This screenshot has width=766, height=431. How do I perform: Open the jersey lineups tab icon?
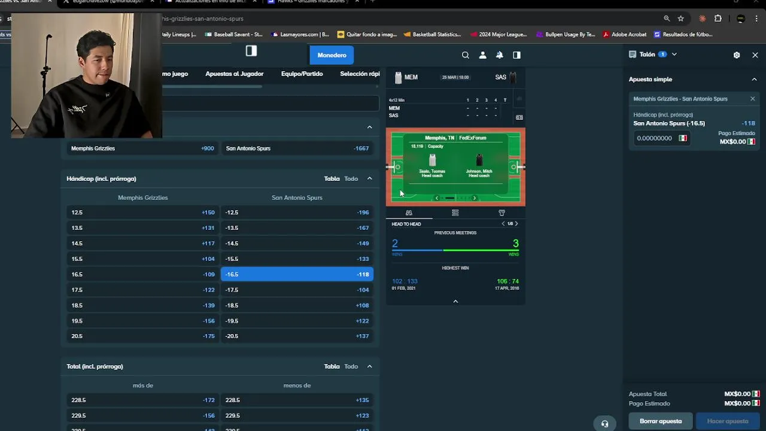pyautogui.click(x=501, y=213)
